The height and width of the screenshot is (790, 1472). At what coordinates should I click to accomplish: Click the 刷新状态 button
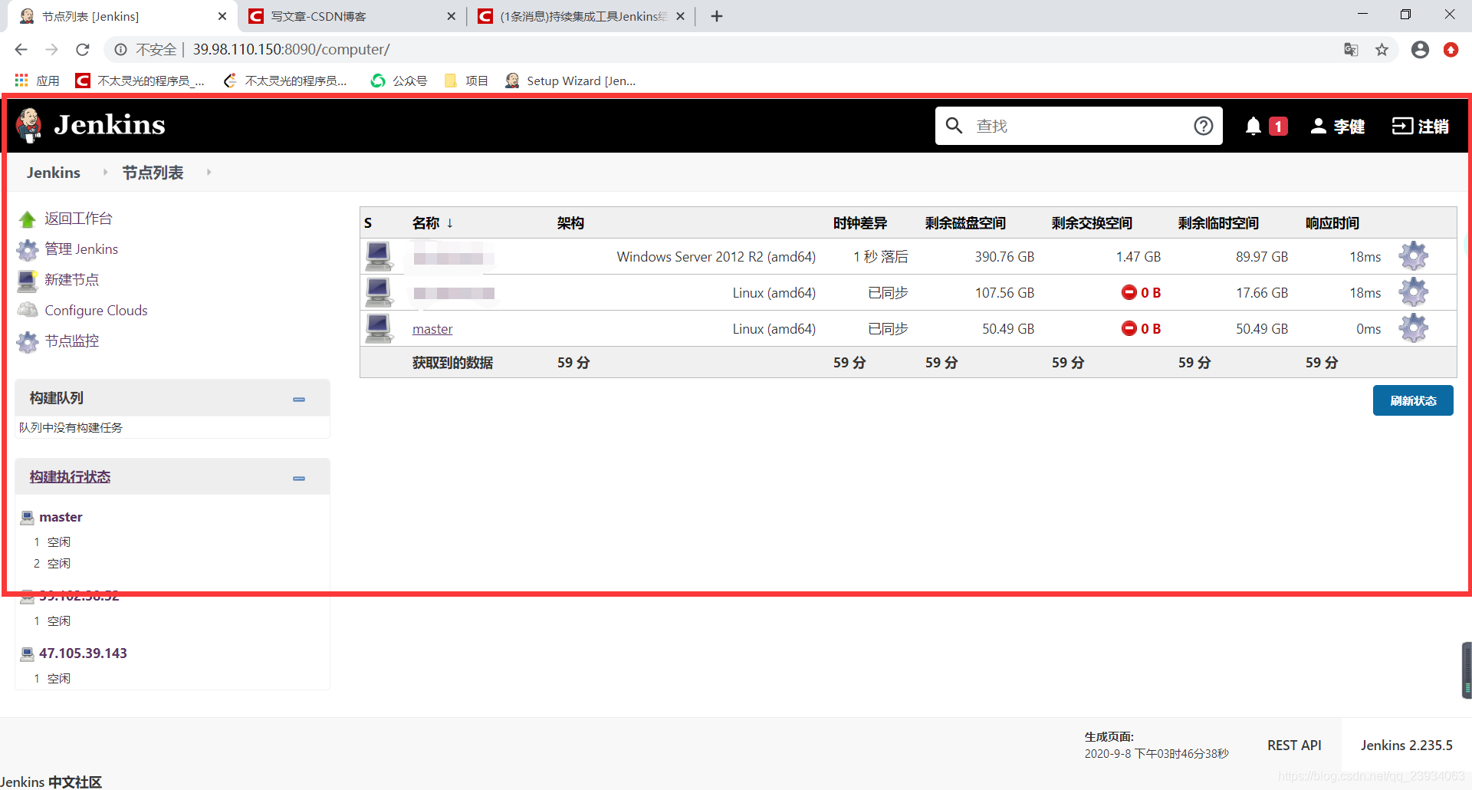(1413, 400)
